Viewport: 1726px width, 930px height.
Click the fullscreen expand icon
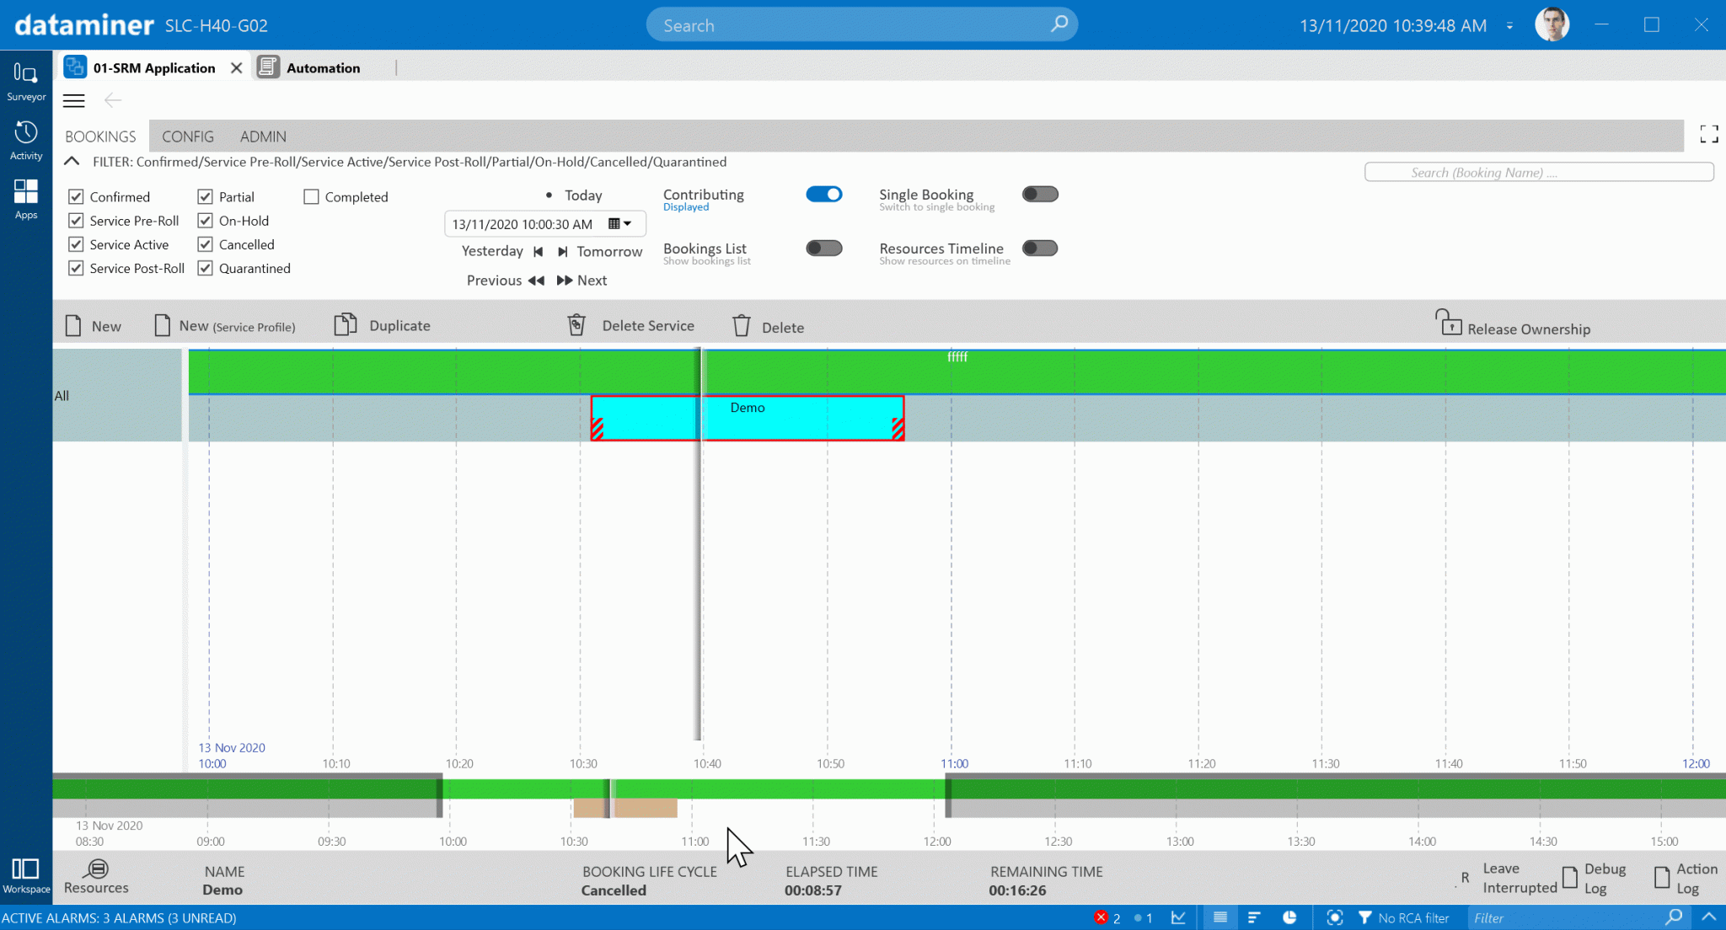[x=1708, y=134]
